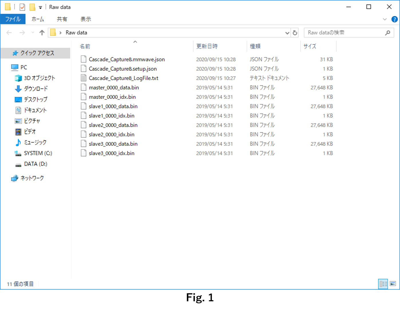Click the 27,648 KB size of slave3_0000_data.bin
400x311 pixels.
(322, 144)
